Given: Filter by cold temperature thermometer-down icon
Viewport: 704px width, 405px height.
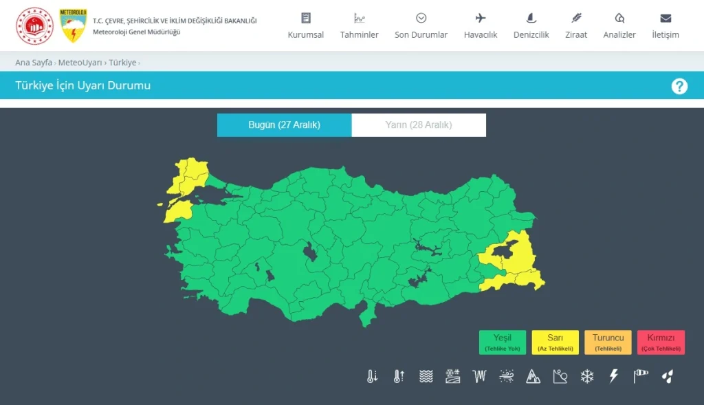Looking at the screenshot, I should tap(372, 376).
